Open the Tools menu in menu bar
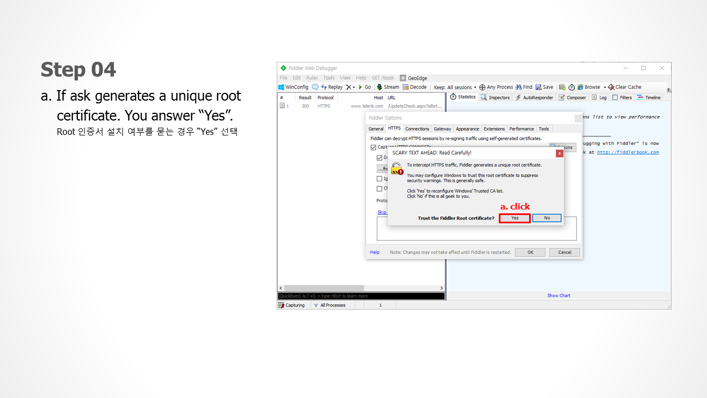Image resolution: width=707 pixels, height=398 pixels. click(329, 78)
